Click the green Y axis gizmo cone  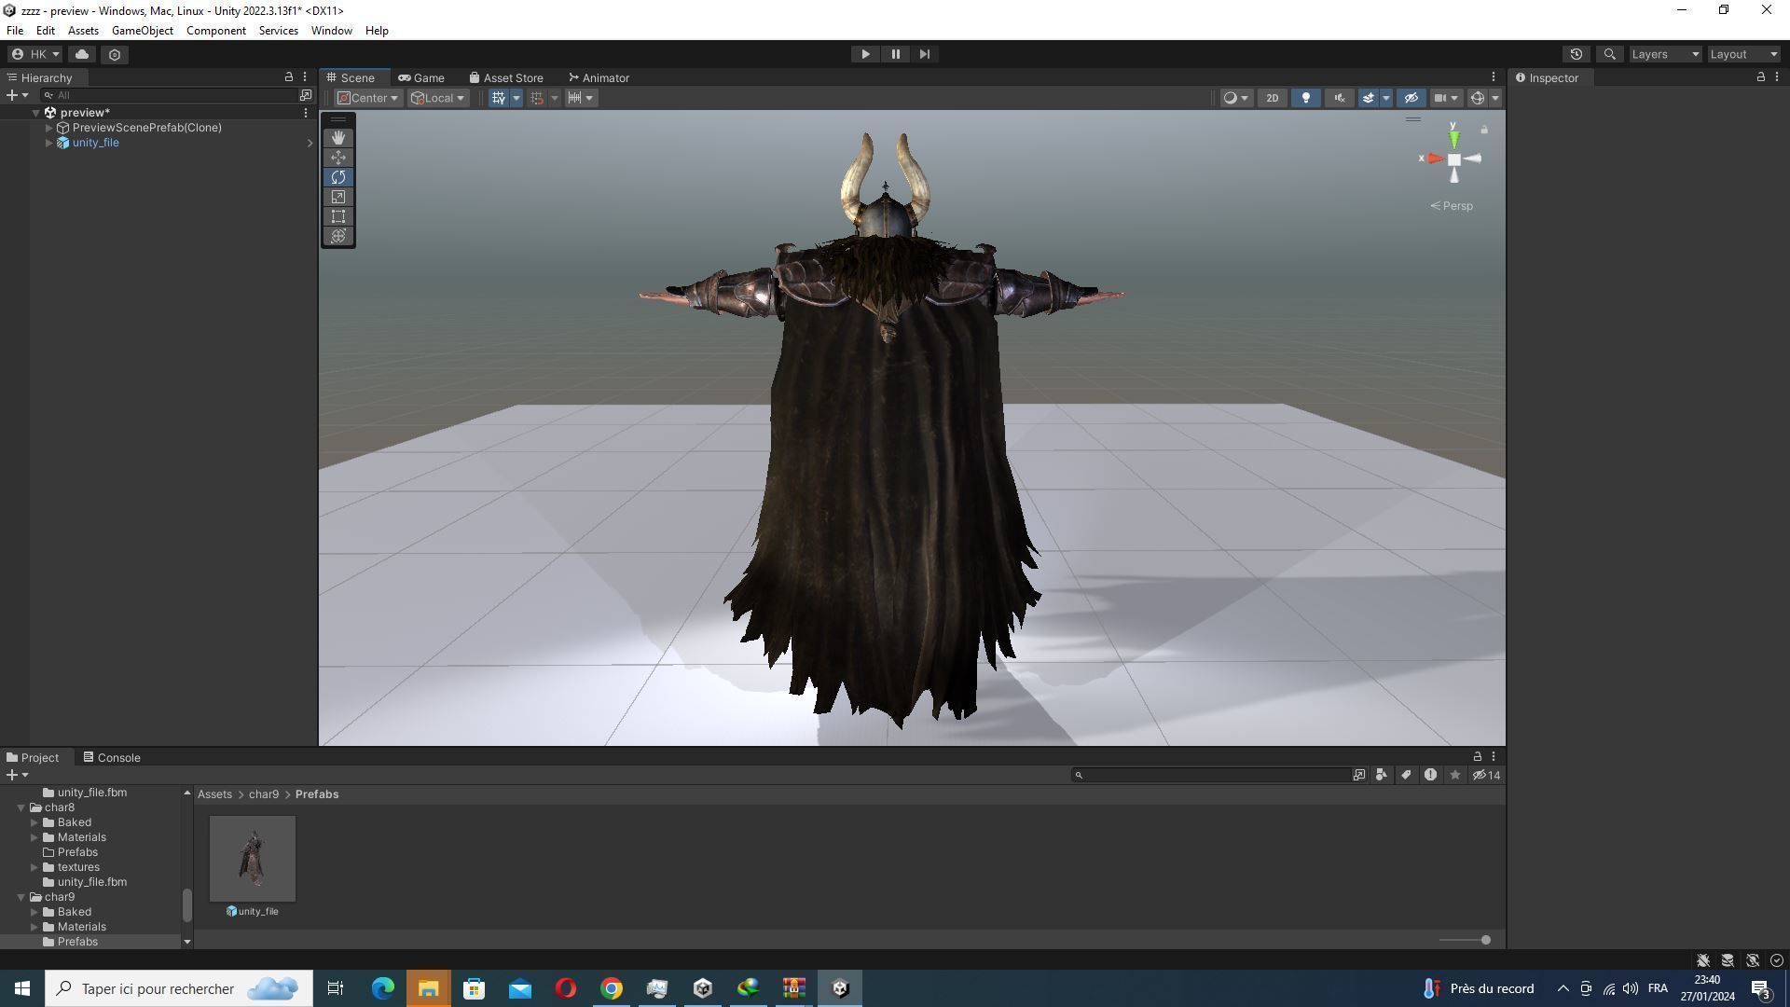(1453, 140)
